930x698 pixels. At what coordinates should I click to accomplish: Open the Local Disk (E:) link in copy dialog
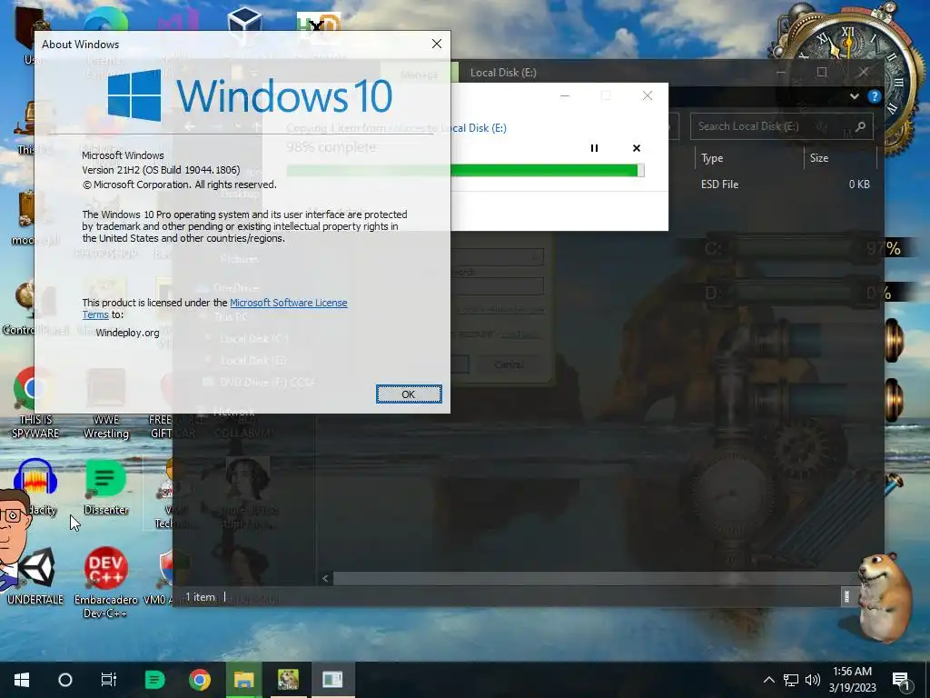(x=473, y=128)
